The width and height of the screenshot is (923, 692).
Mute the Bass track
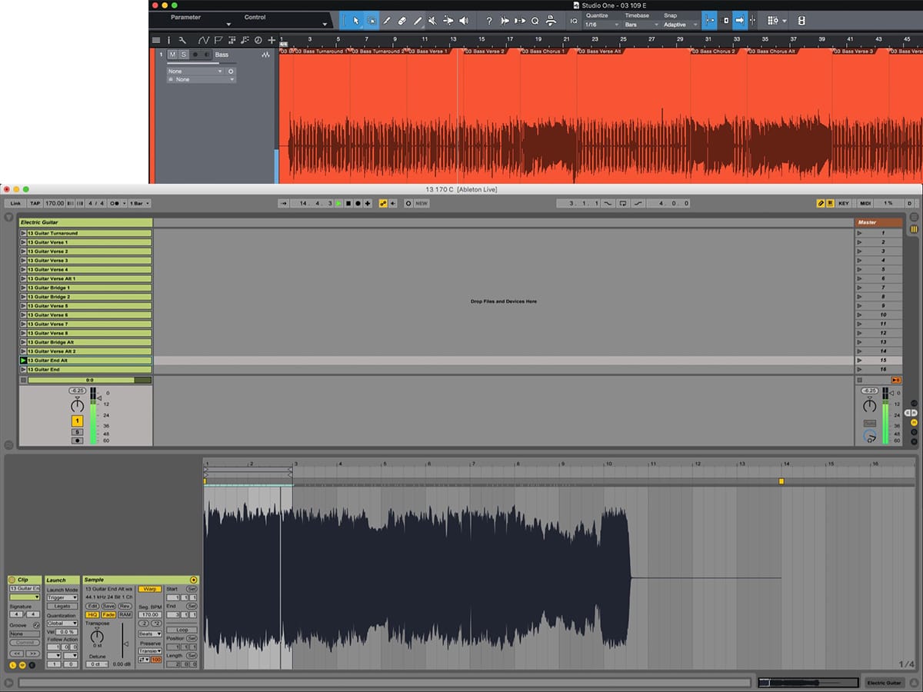point(172,55)
